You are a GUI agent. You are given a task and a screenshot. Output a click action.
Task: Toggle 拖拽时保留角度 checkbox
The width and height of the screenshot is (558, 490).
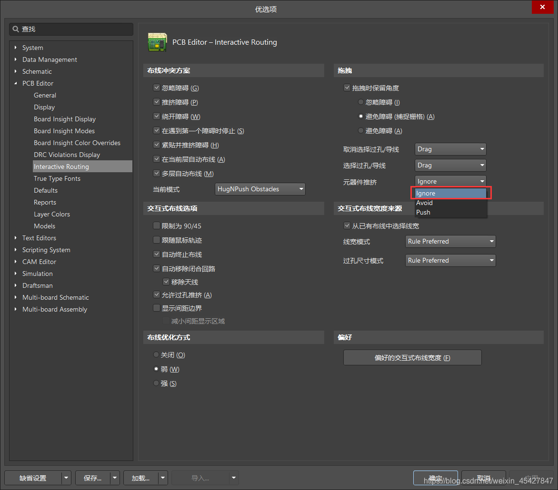pos(347,88)
